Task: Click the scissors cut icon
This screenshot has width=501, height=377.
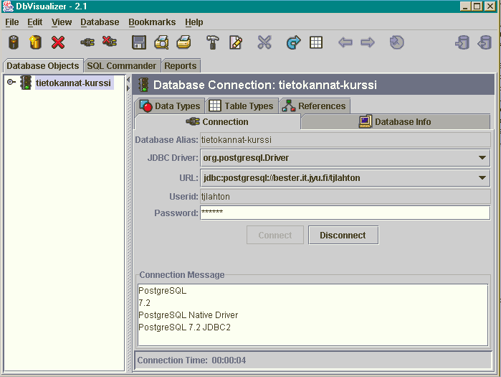Action: pos(264,42)
